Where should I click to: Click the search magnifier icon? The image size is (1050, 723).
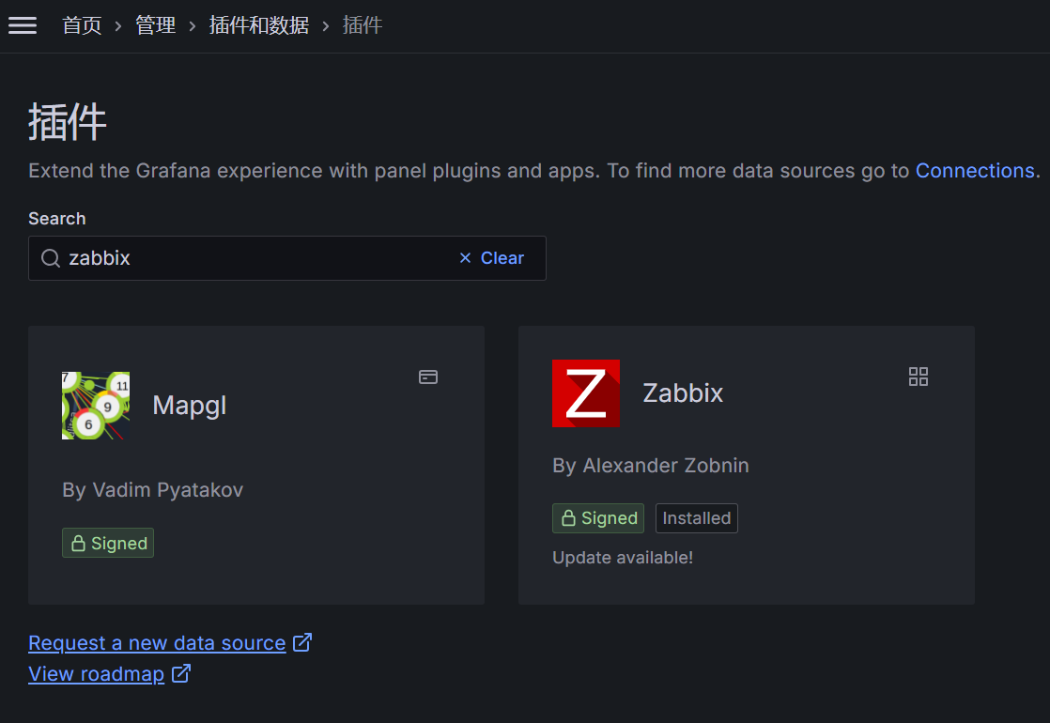(x=51, y=257)
